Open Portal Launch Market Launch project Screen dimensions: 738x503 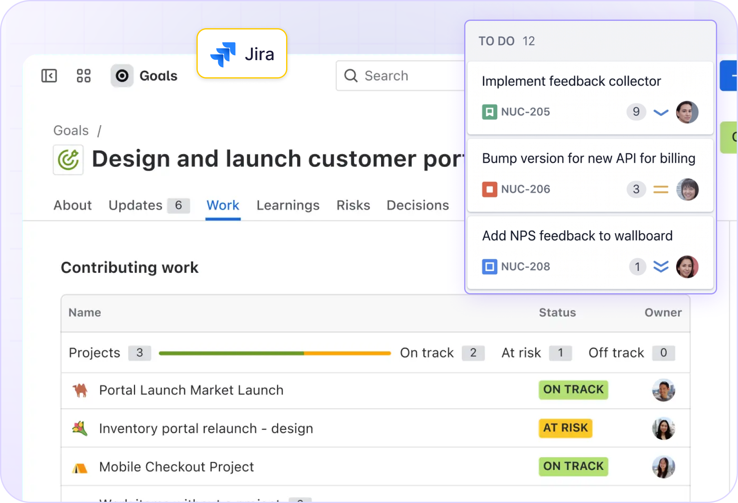(x=192, y=390)
